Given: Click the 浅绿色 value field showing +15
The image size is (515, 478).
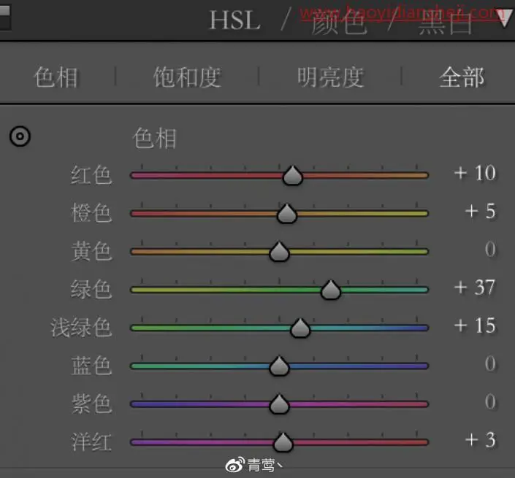Looking at the screenshot, I should (x=475, y=325).
